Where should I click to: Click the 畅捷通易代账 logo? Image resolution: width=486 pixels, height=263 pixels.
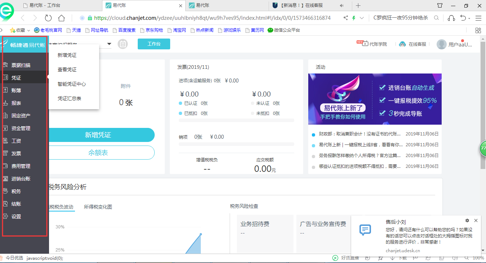coord(24,45)
